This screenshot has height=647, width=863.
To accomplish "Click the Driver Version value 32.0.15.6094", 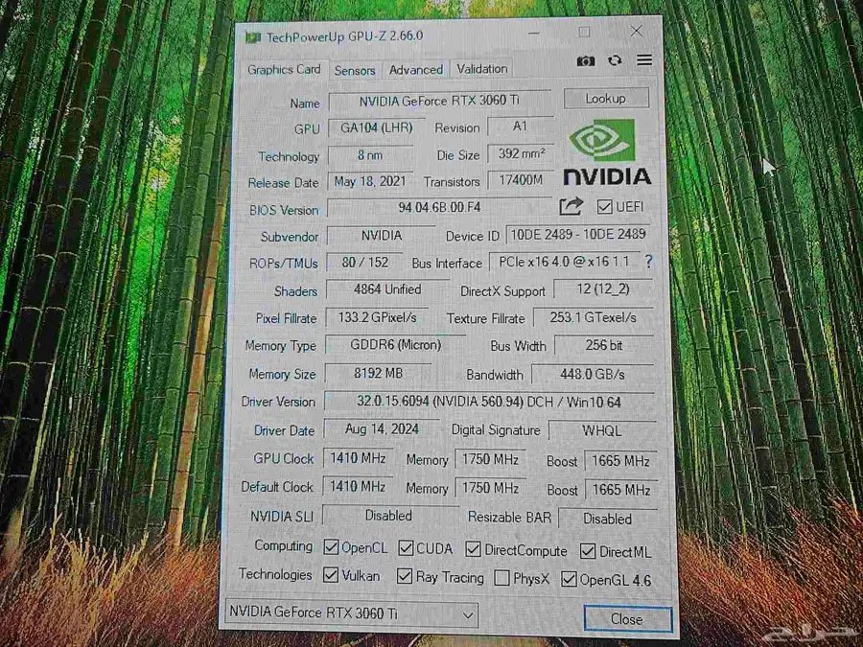I will point(489,403).
